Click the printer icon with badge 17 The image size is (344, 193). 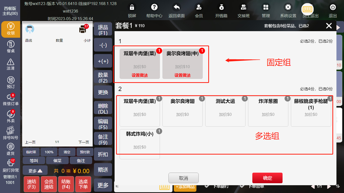83,29
